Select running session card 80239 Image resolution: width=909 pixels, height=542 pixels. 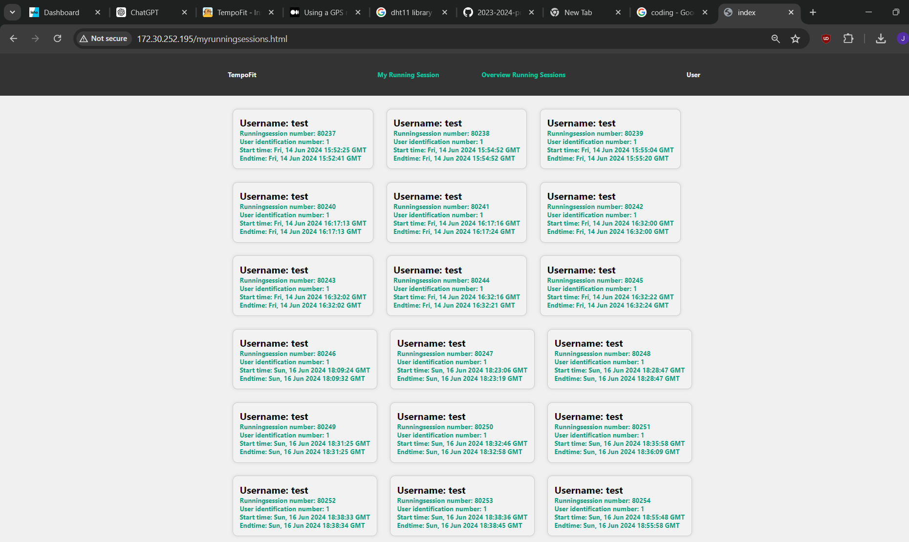pos(610,139)
